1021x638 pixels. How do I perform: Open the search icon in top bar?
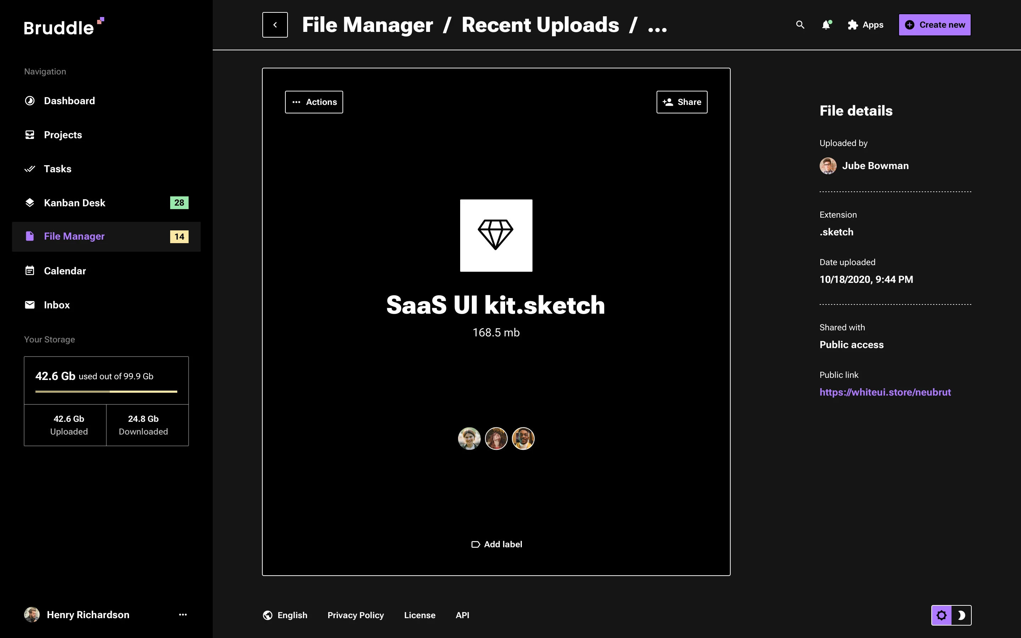[800, 25]
